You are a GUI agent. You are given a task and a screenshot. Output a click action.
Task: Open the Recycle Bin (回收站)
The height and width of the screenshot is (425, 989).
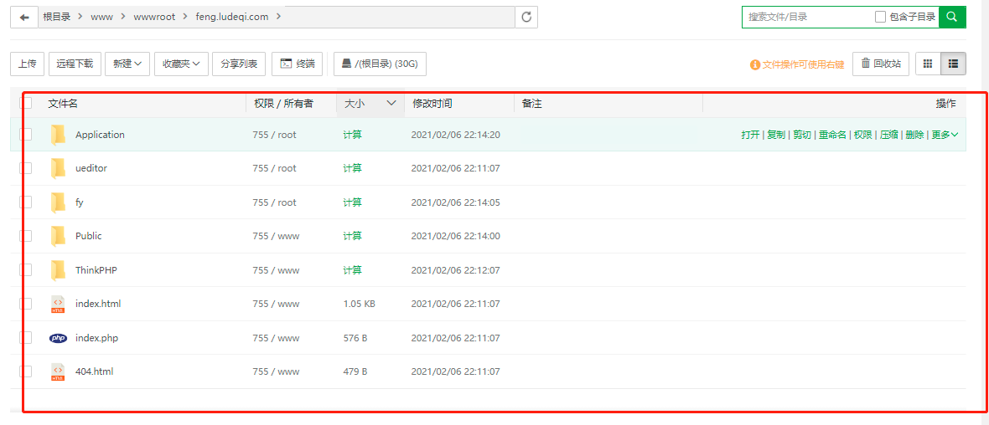(x=881, y=64)
